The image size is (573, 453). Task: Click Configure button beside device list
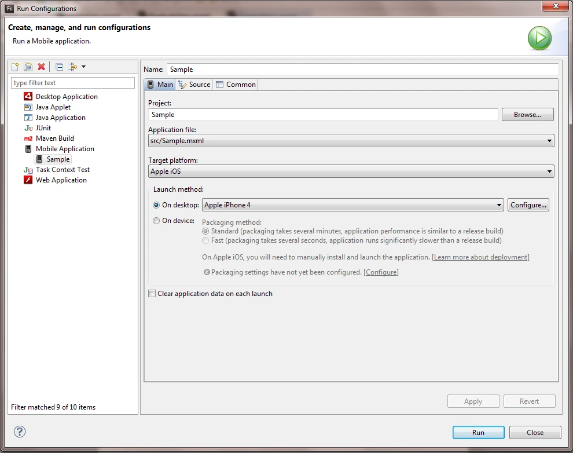(x=528, y=205)
